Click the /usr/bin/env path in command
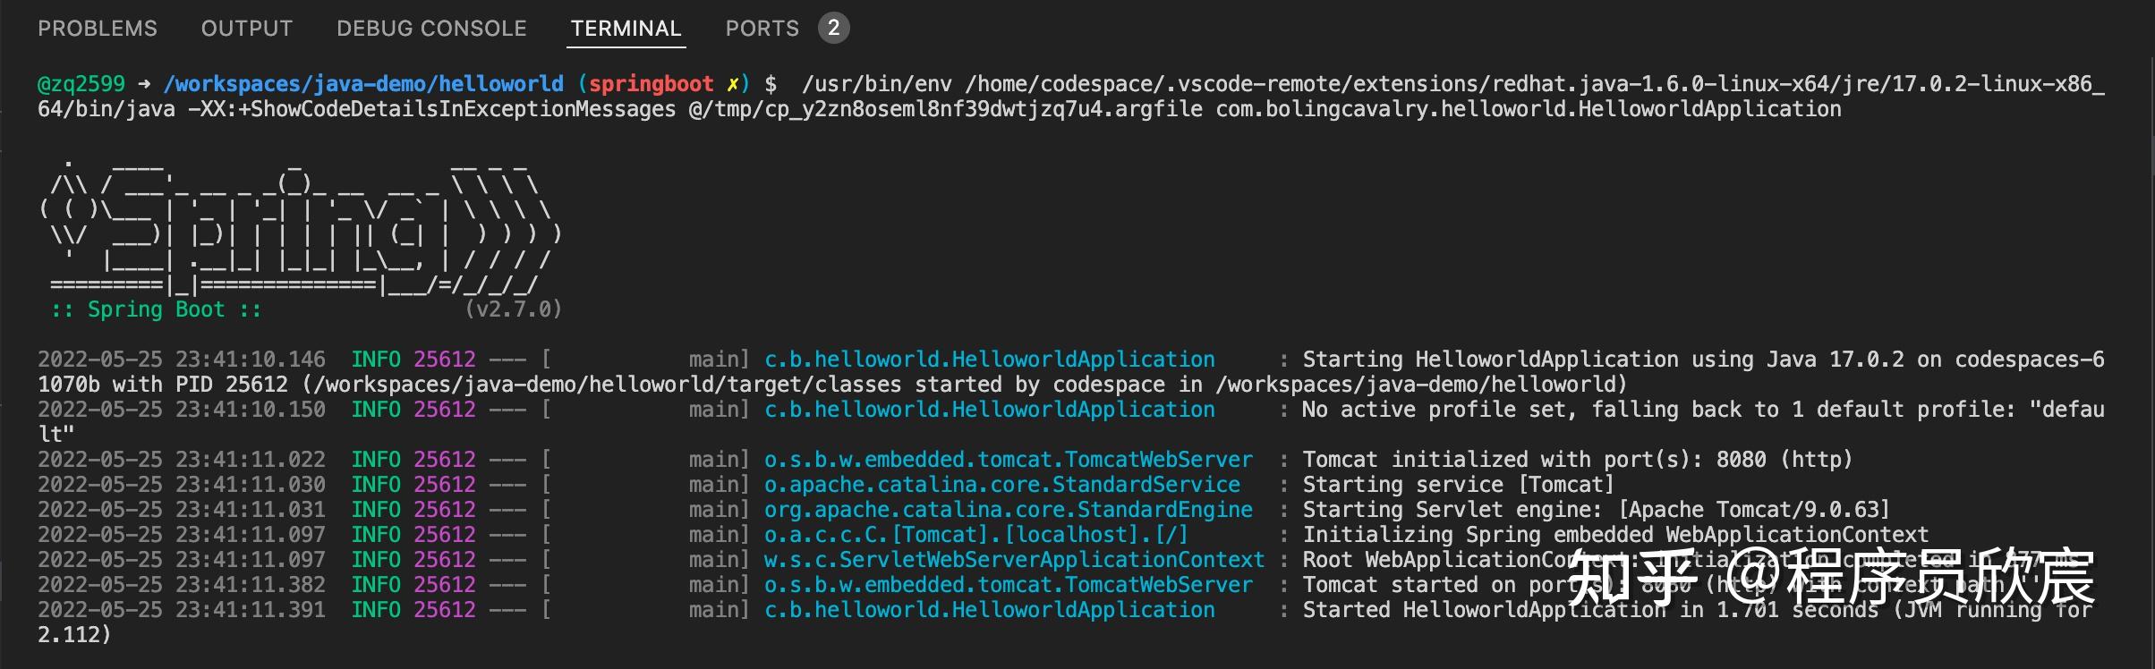Screen dimensions: 2155x669 [x=877, y=84]
